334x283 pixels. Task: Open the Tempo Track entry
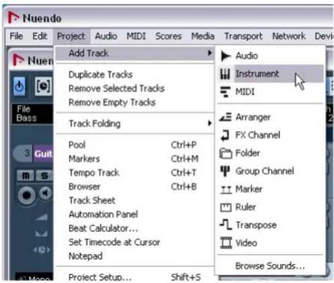click(135, 173)
